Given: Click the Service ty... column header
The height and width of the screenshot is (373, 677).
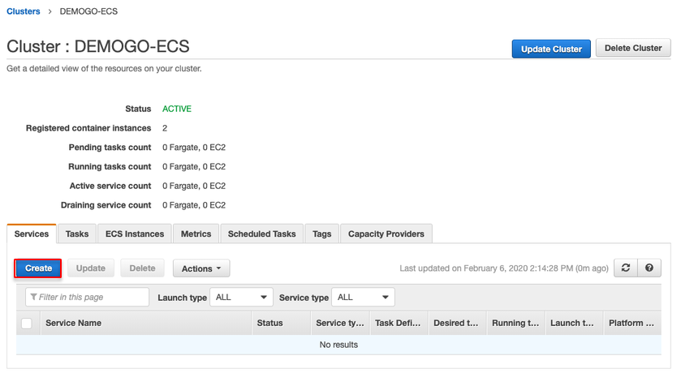Looking at the screenshot, I should 340,323.
